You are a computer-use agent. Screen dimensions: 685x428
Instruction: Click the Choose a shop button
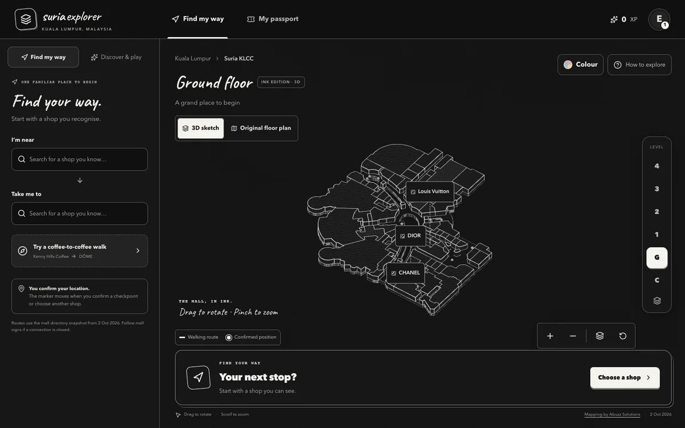[x=624, y=378]
